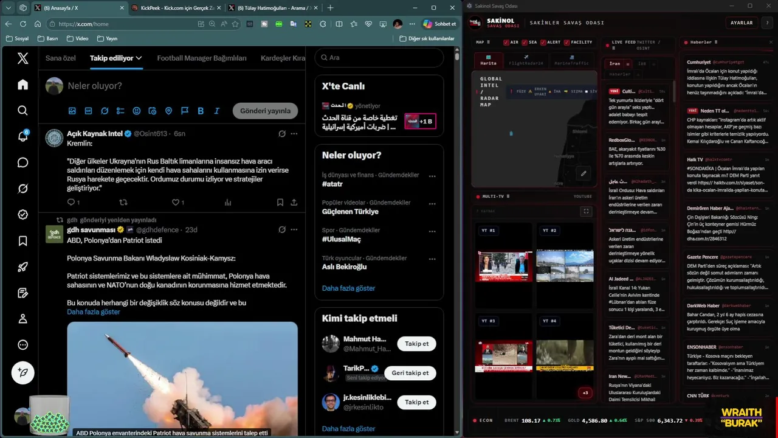Repost the Açık Kaynak Intel post

pos(123,202)
